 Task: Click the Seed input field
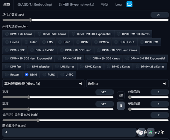pyautogui.click(x=69, y=132)
